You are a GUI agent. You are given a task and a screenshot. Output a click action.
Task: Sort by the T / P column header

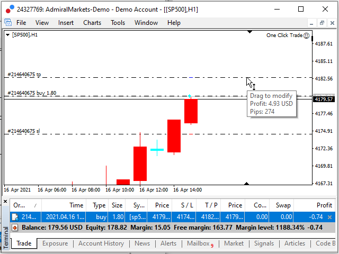[208, 205]
